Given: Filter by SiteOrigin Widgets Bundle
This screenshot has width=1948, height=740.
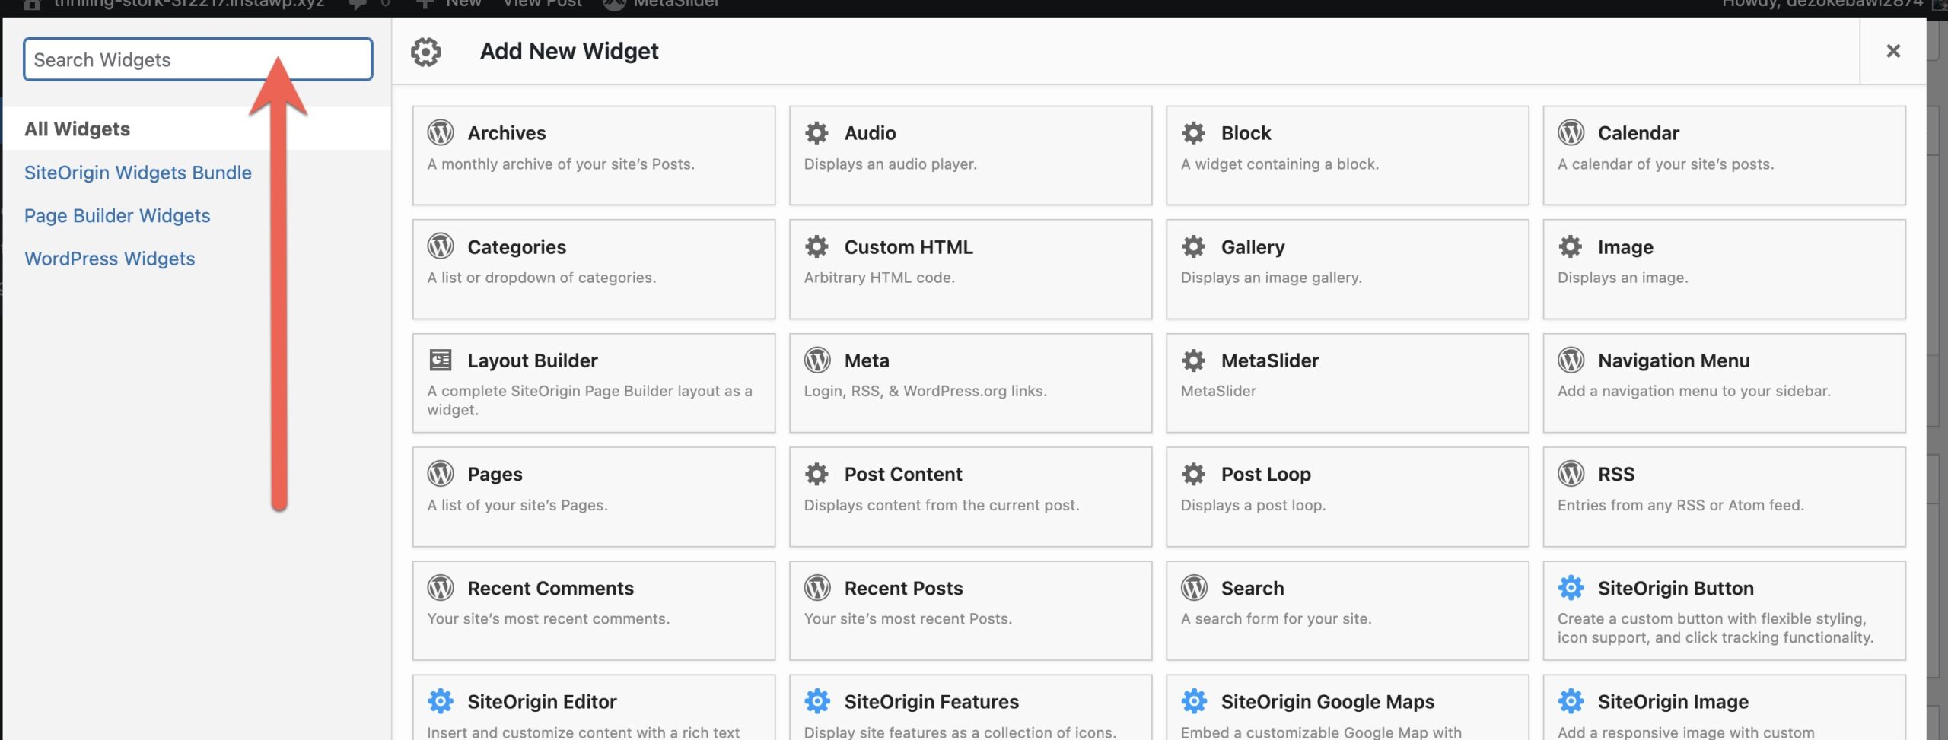Looking at the screenshot, I should [x=138, y=173].
